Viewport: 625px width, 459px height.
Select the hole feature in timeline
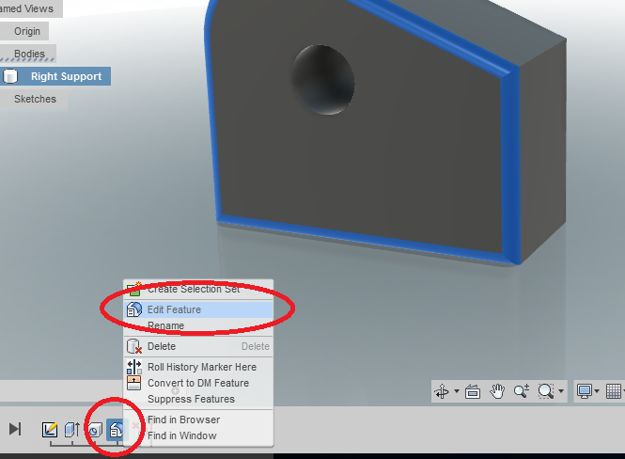click(x=95, y=430)
